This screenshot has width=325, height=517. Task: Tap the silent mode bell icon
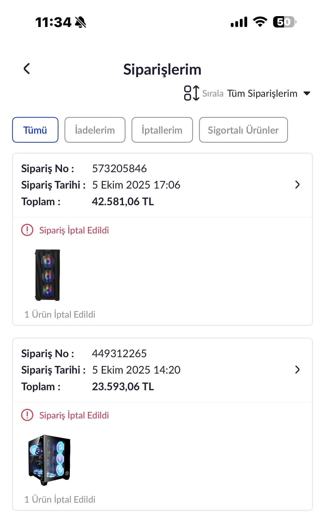81,22
